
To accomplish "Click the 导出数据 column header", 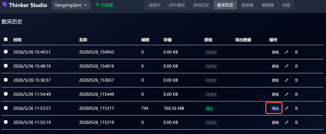I will 243,40.
